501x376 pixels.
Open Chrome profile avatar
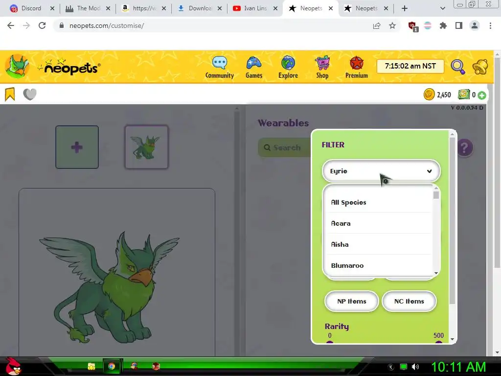point(475,25)
